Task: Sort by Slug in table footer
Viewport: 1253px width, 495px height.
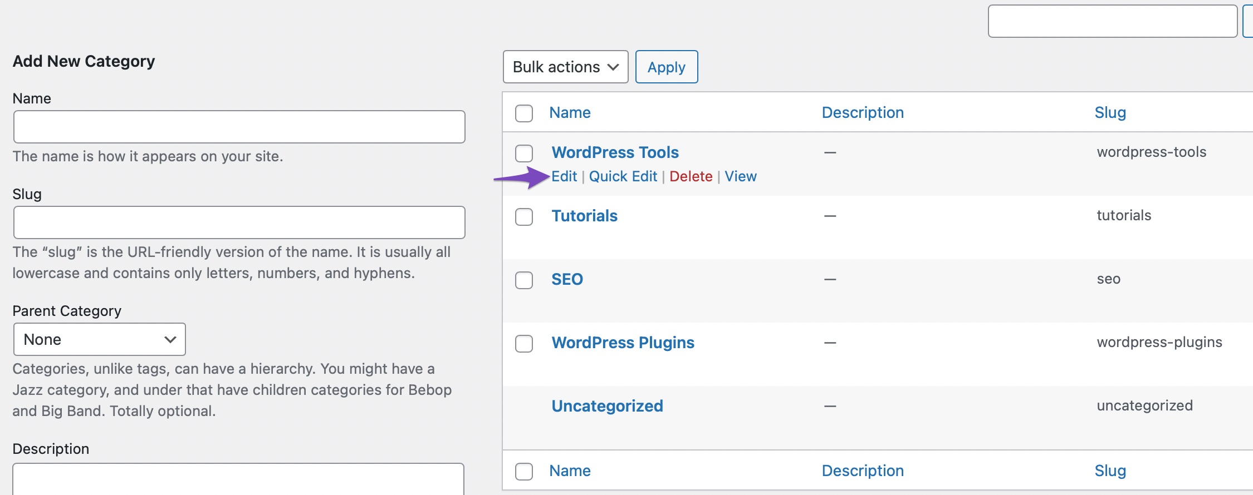Action: click(x=1110, y=471)
